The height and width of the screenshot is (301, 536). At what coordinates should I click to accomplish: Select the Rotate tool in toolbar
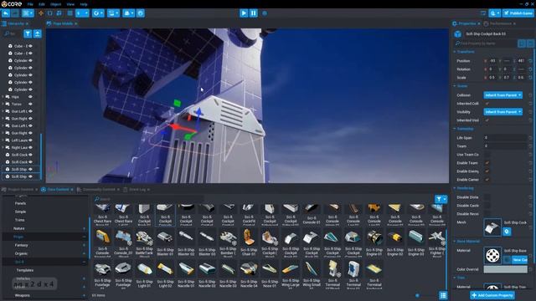click(x=50, y=13)
